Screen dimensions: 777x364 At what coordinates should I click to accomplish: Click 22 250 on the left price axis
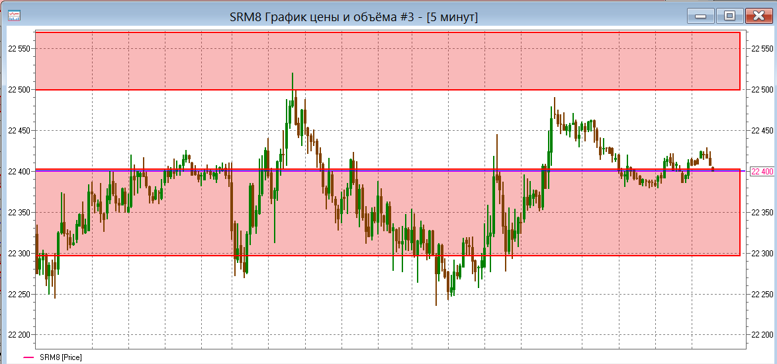pyautogui.click(x=19, y=294)
